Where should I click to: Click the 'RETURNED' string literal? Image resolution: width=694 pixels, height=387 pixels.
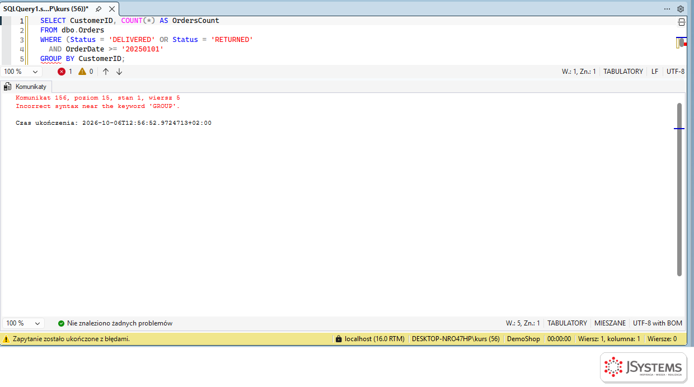[x=232, y=40]
